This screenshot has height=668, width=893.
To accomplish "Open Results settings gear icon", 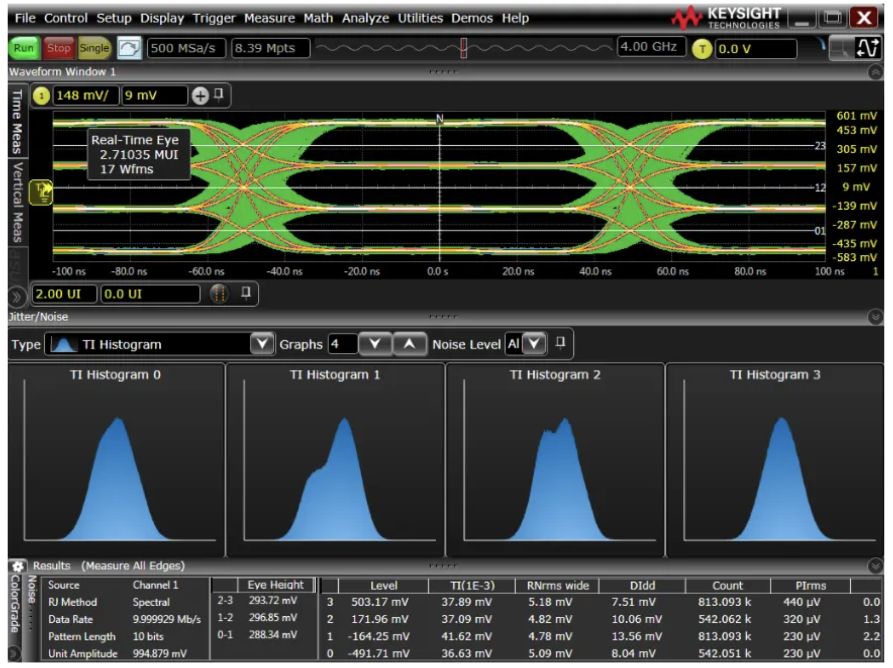I will coord(18,566).
